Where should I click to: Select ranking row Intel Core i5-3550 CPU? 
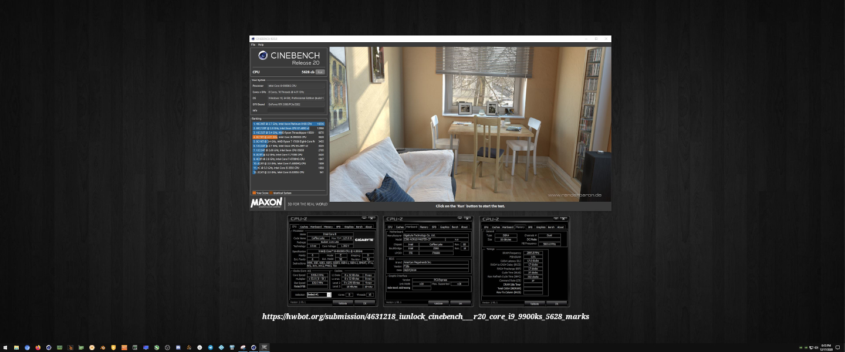point(288,168)
